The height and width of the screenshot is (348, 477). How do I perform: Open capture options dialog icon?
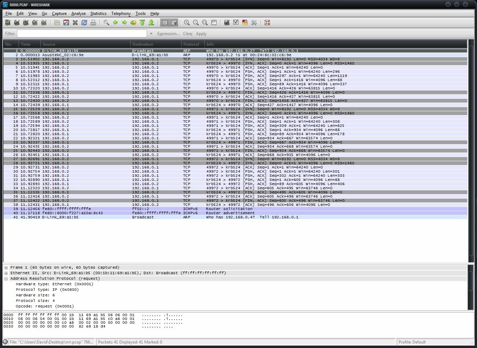coord(17,23)
